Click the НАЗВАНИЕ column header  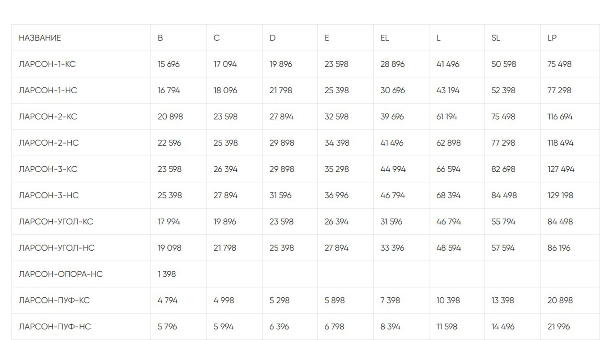(x=40, y=38)
